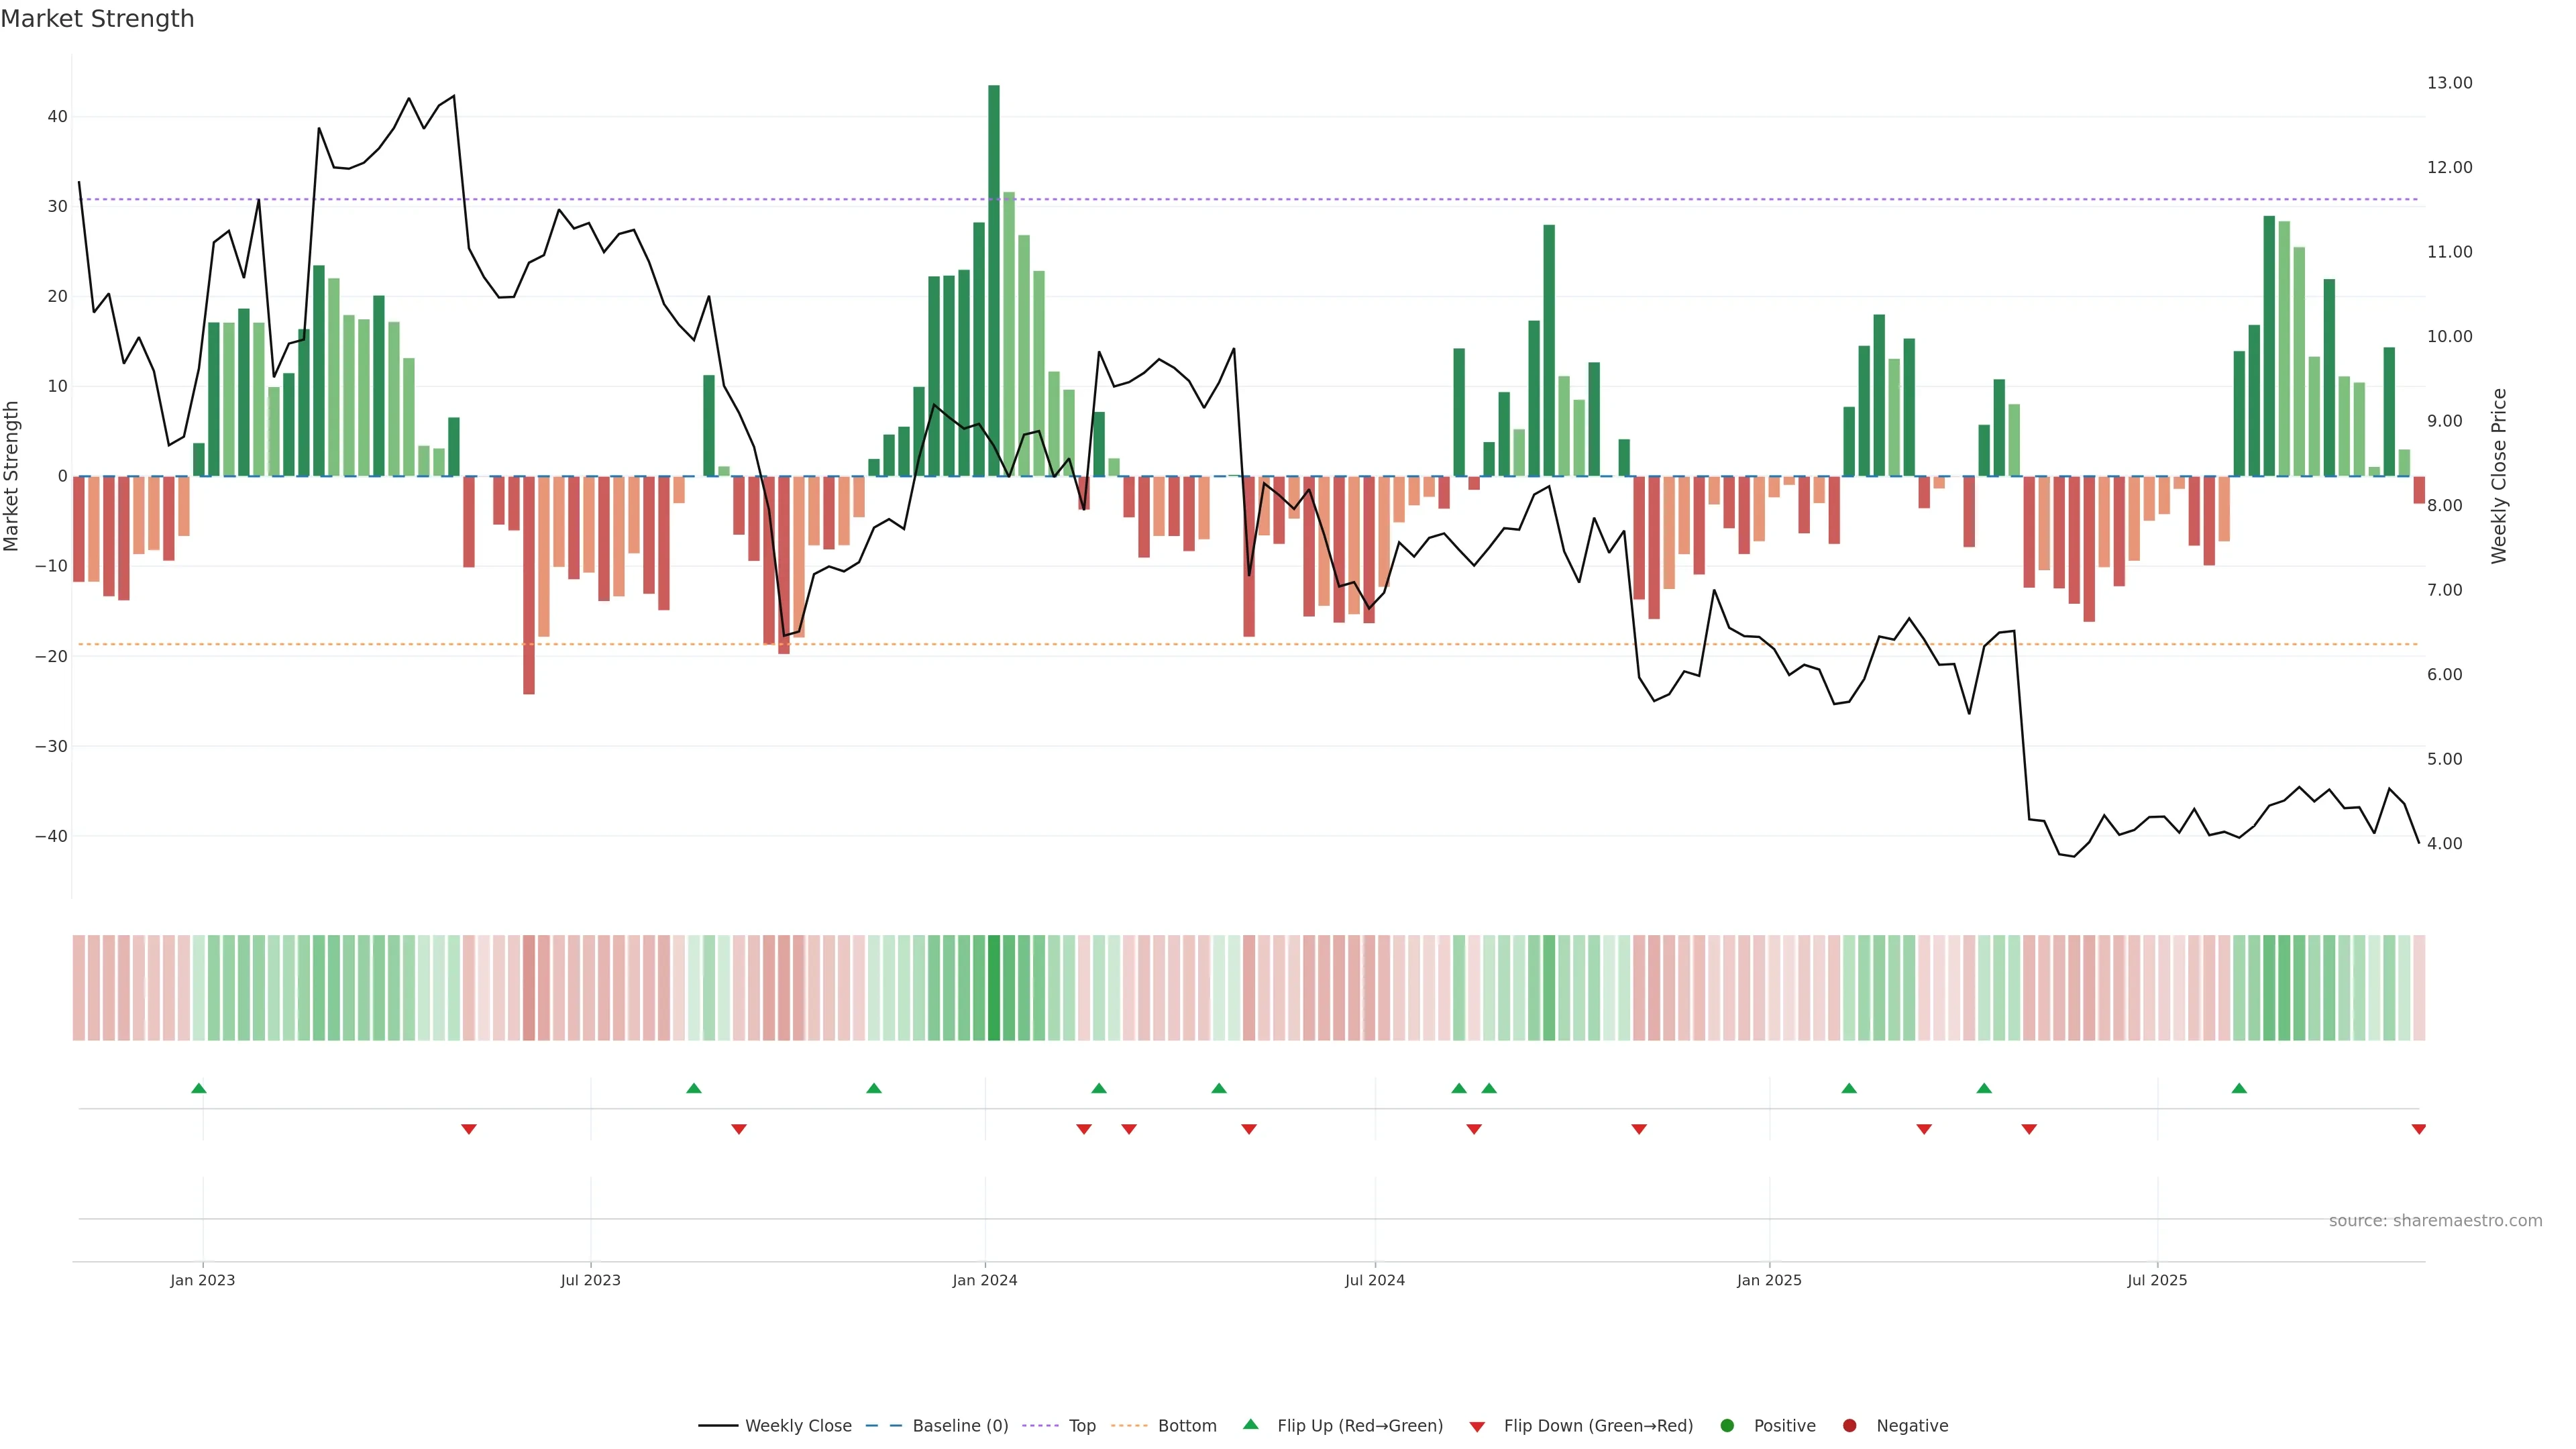
Task: Click the tallest green bar at Jan 2024
Action: click(994, 280)
